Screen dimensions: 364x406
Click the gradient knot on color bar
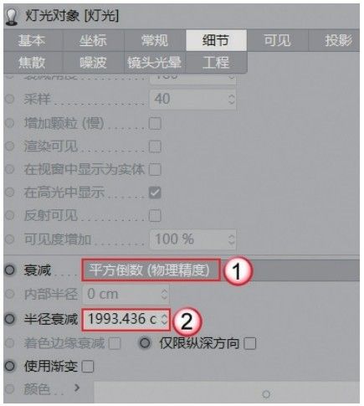click(x=266, y=394)
